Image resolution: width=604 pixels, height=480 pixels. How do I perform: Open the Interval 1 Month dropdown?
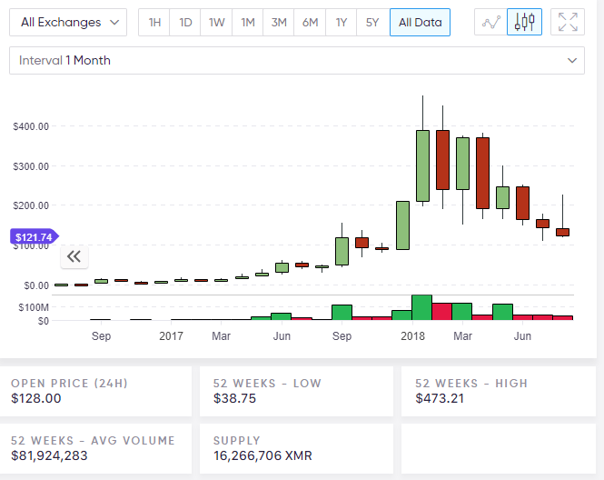(297, 61)
